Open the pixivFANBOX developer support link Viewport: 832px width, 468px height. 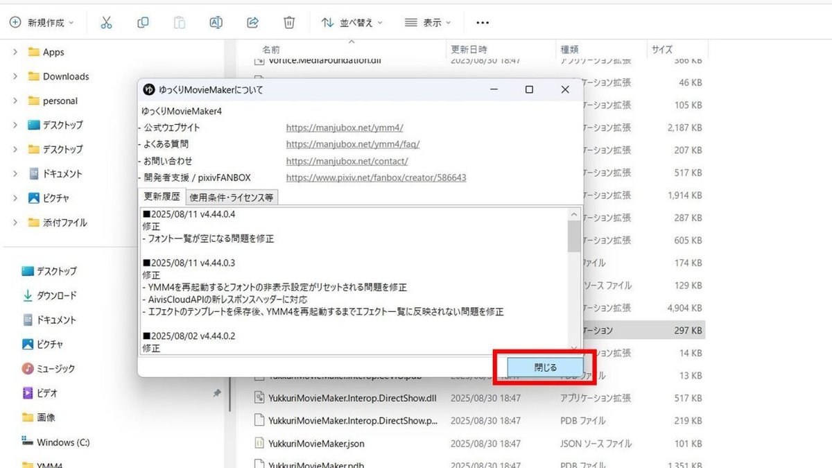pos(376,177)
